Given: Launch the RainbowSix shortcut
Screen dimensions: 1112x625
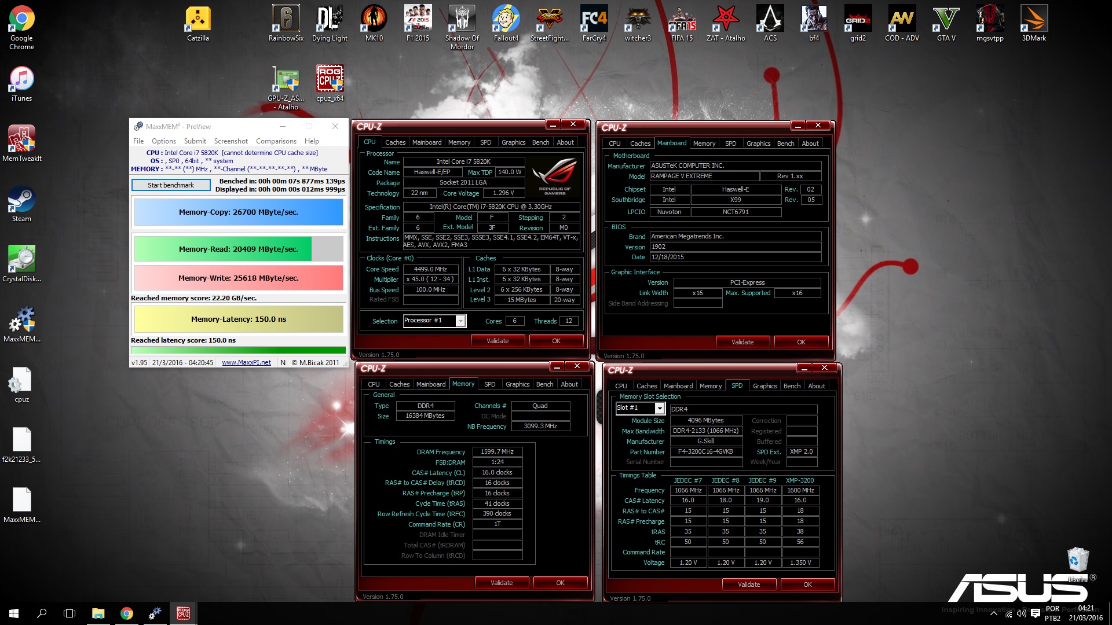Looking at the screenshot, I should click(x=286, y=24).
